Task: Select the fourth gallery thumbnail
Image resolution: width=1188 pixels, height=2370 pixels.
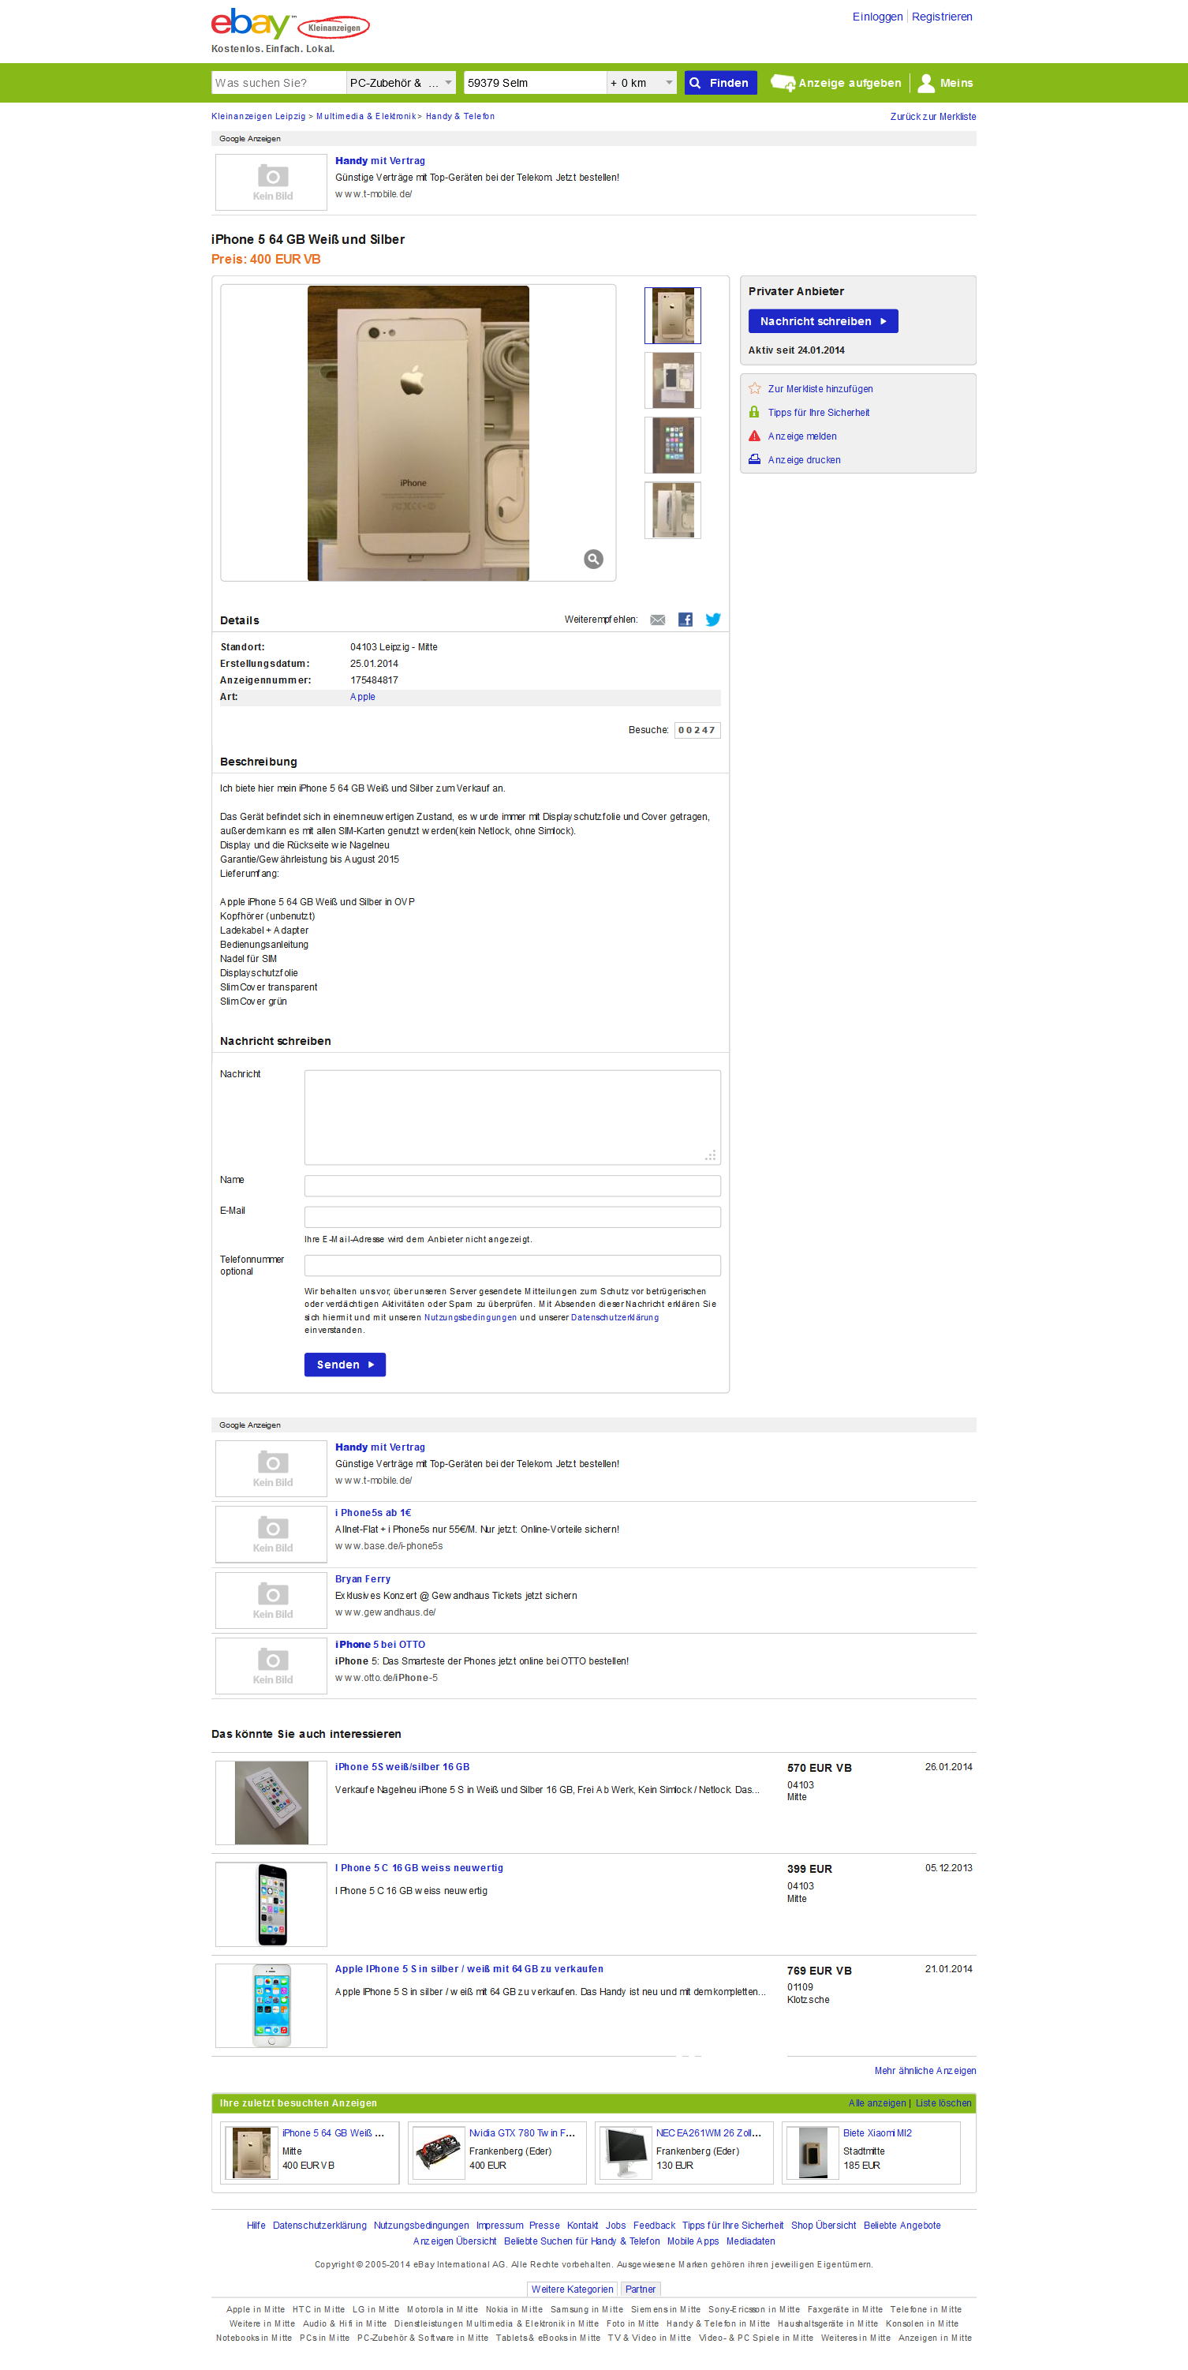Action: click(x=673, y=510)
